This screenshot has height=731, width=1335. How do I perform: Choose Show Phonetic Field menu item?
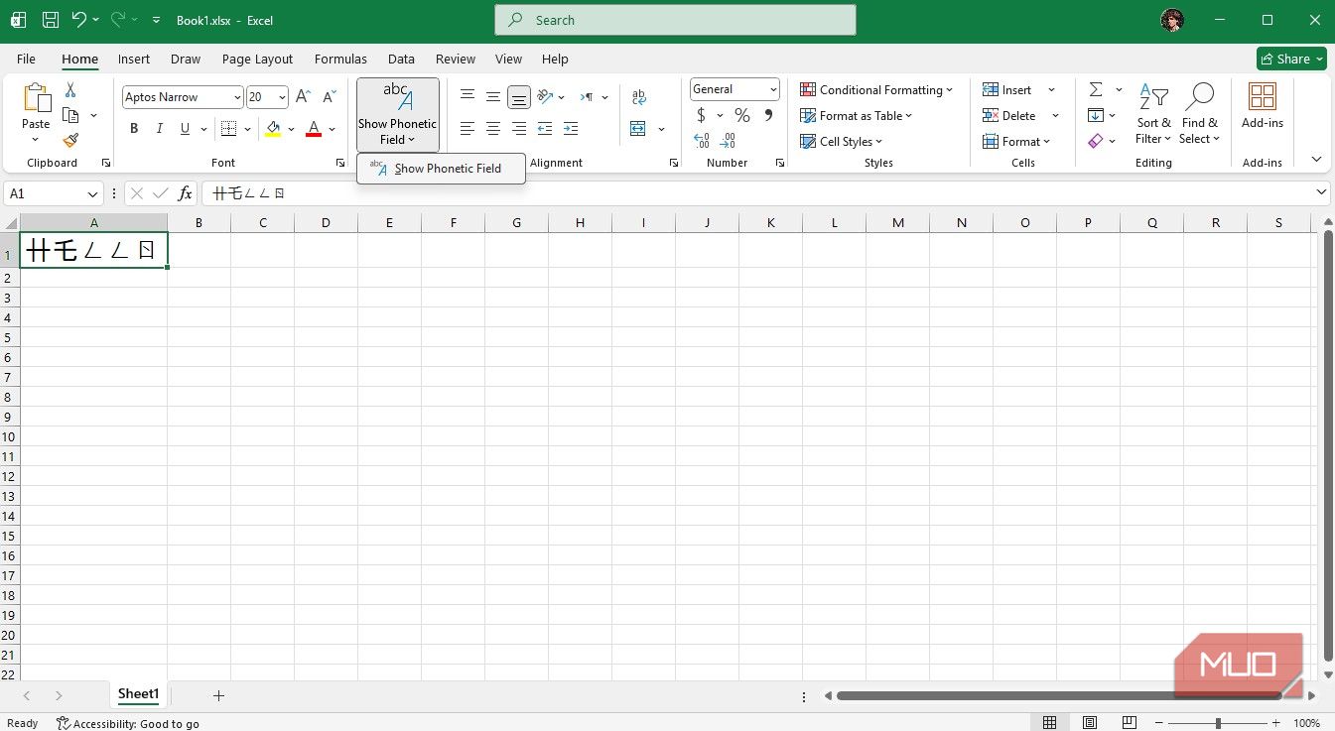click(441, 169)
